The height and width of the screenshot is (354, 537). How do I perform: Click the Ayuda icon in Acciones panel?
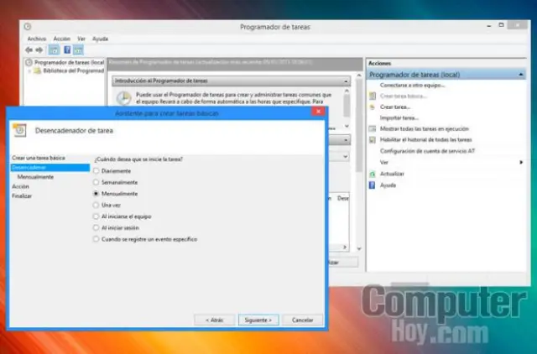pyautogui.click(x=373, y=185)
